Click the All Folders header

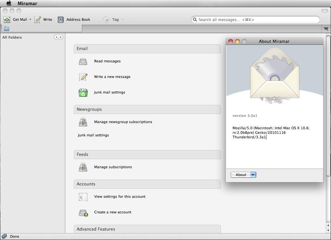(12, 37)
